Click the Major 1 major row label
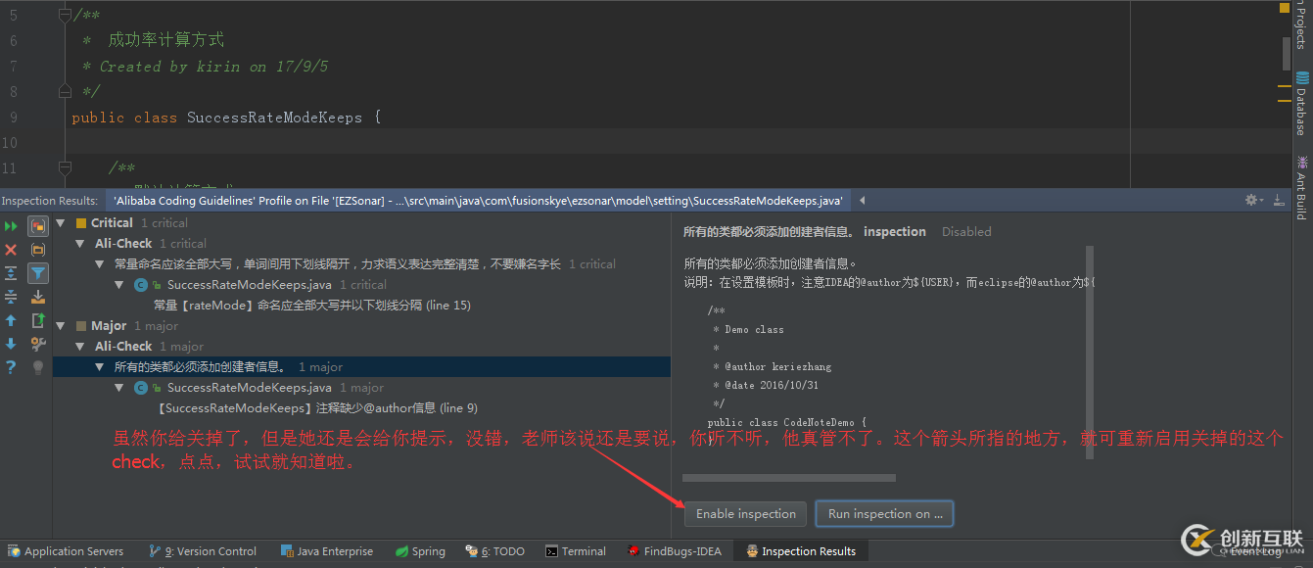The image size is (1313, 568). click(134, 326)
